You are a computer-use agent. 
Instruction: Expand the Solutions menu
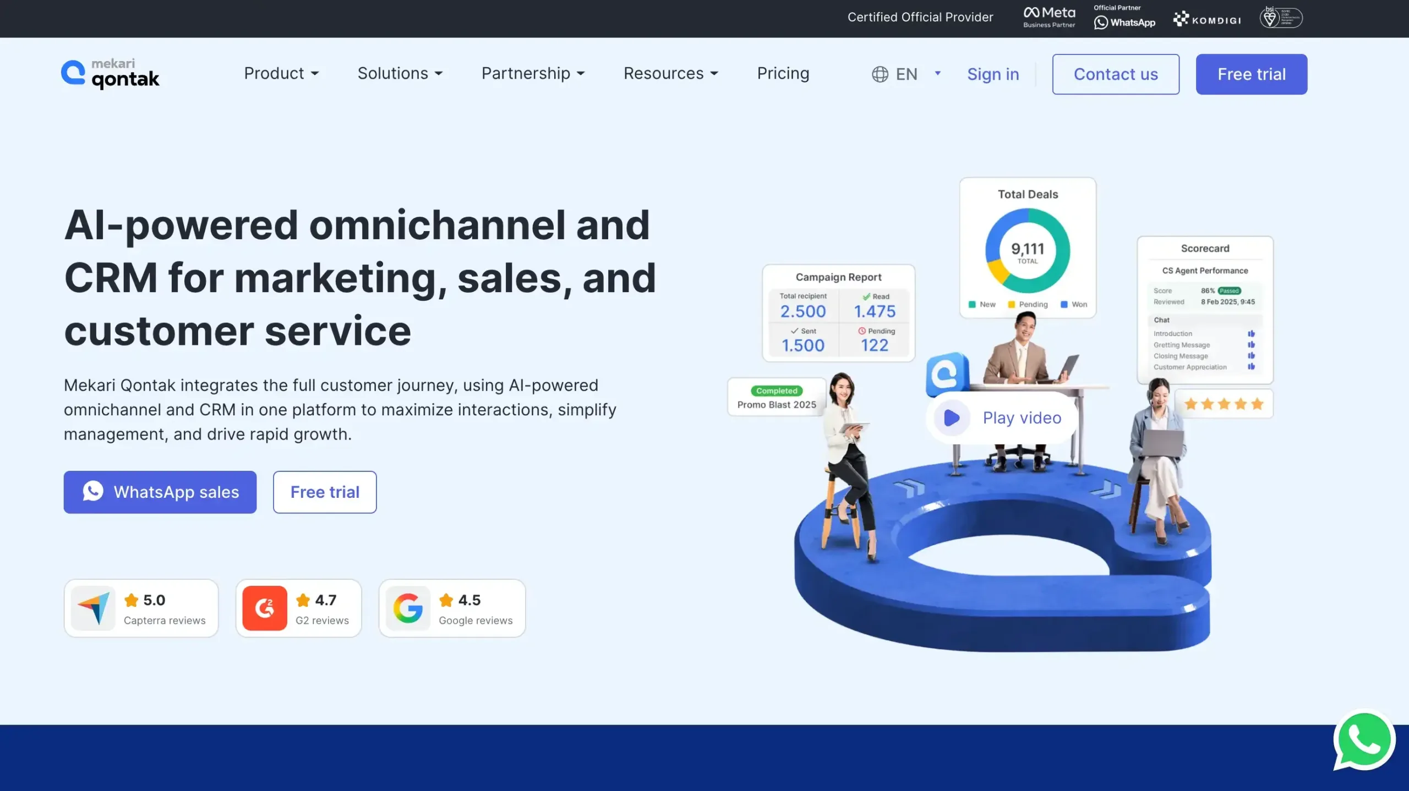[x=401, y=74]
